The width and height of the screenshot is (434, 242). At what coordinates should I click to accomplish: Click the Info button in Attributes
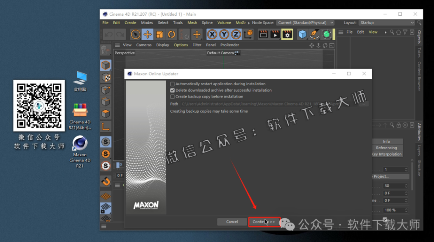[x=387, y=142]
